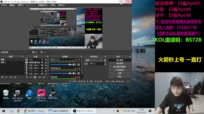Click the 视频采集设备 camera source icon
This screenshot has width=204, height=114.
click(27, 62)
